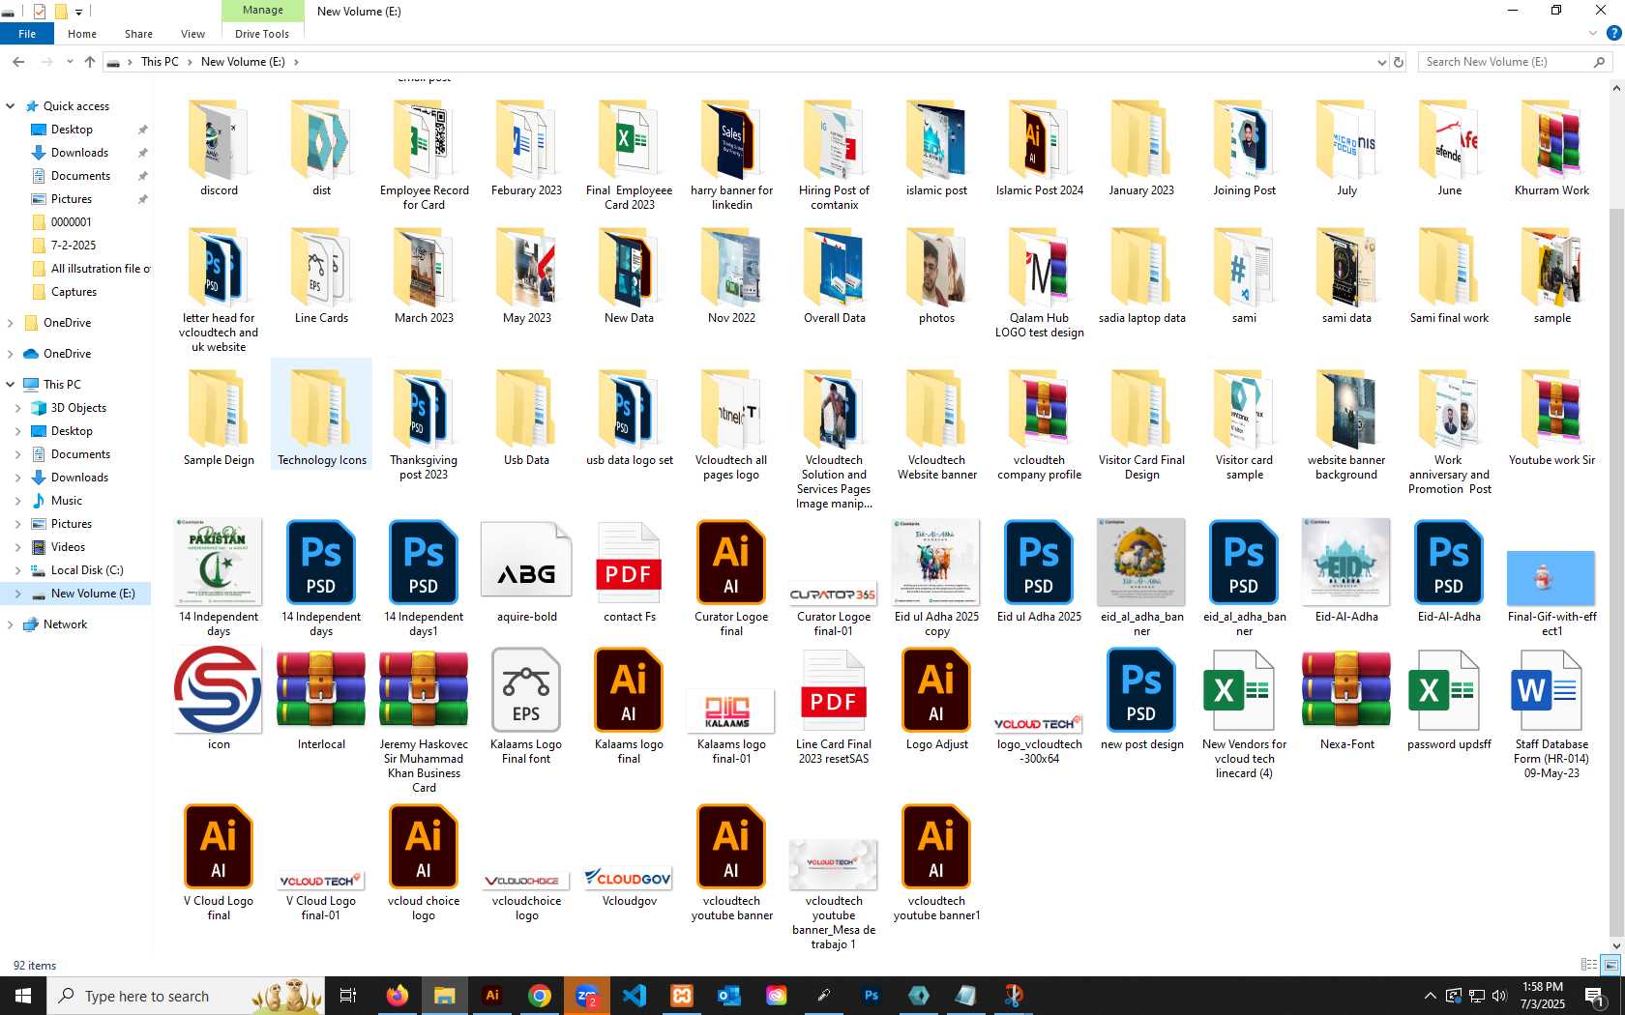Click the vertical scrollbar down arrow
Viewport: 1625px width, 1015px height.
pos(1616,946)
